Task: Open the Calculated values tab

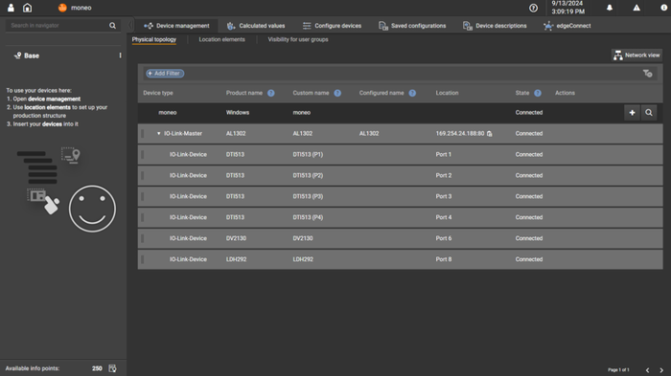Action: (256, 26)
